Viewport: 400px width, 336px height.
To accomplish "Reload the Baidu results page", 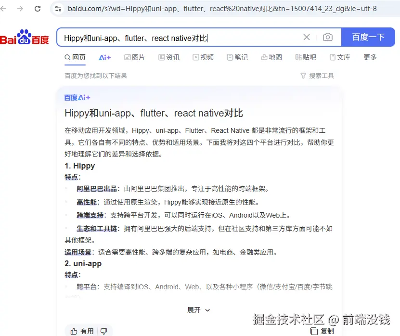I will coord(38,9).
